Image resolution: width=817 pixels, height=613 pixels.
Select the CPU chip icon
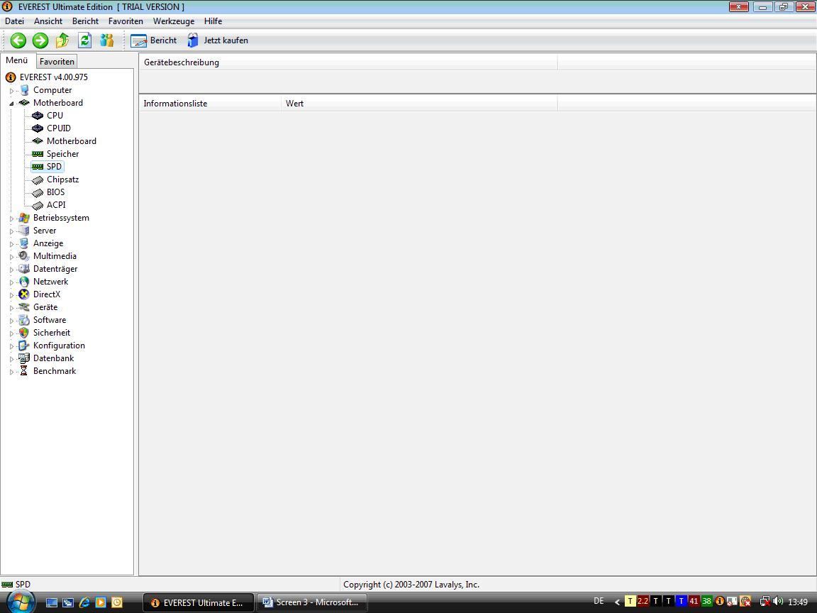[x=38, y=116]
